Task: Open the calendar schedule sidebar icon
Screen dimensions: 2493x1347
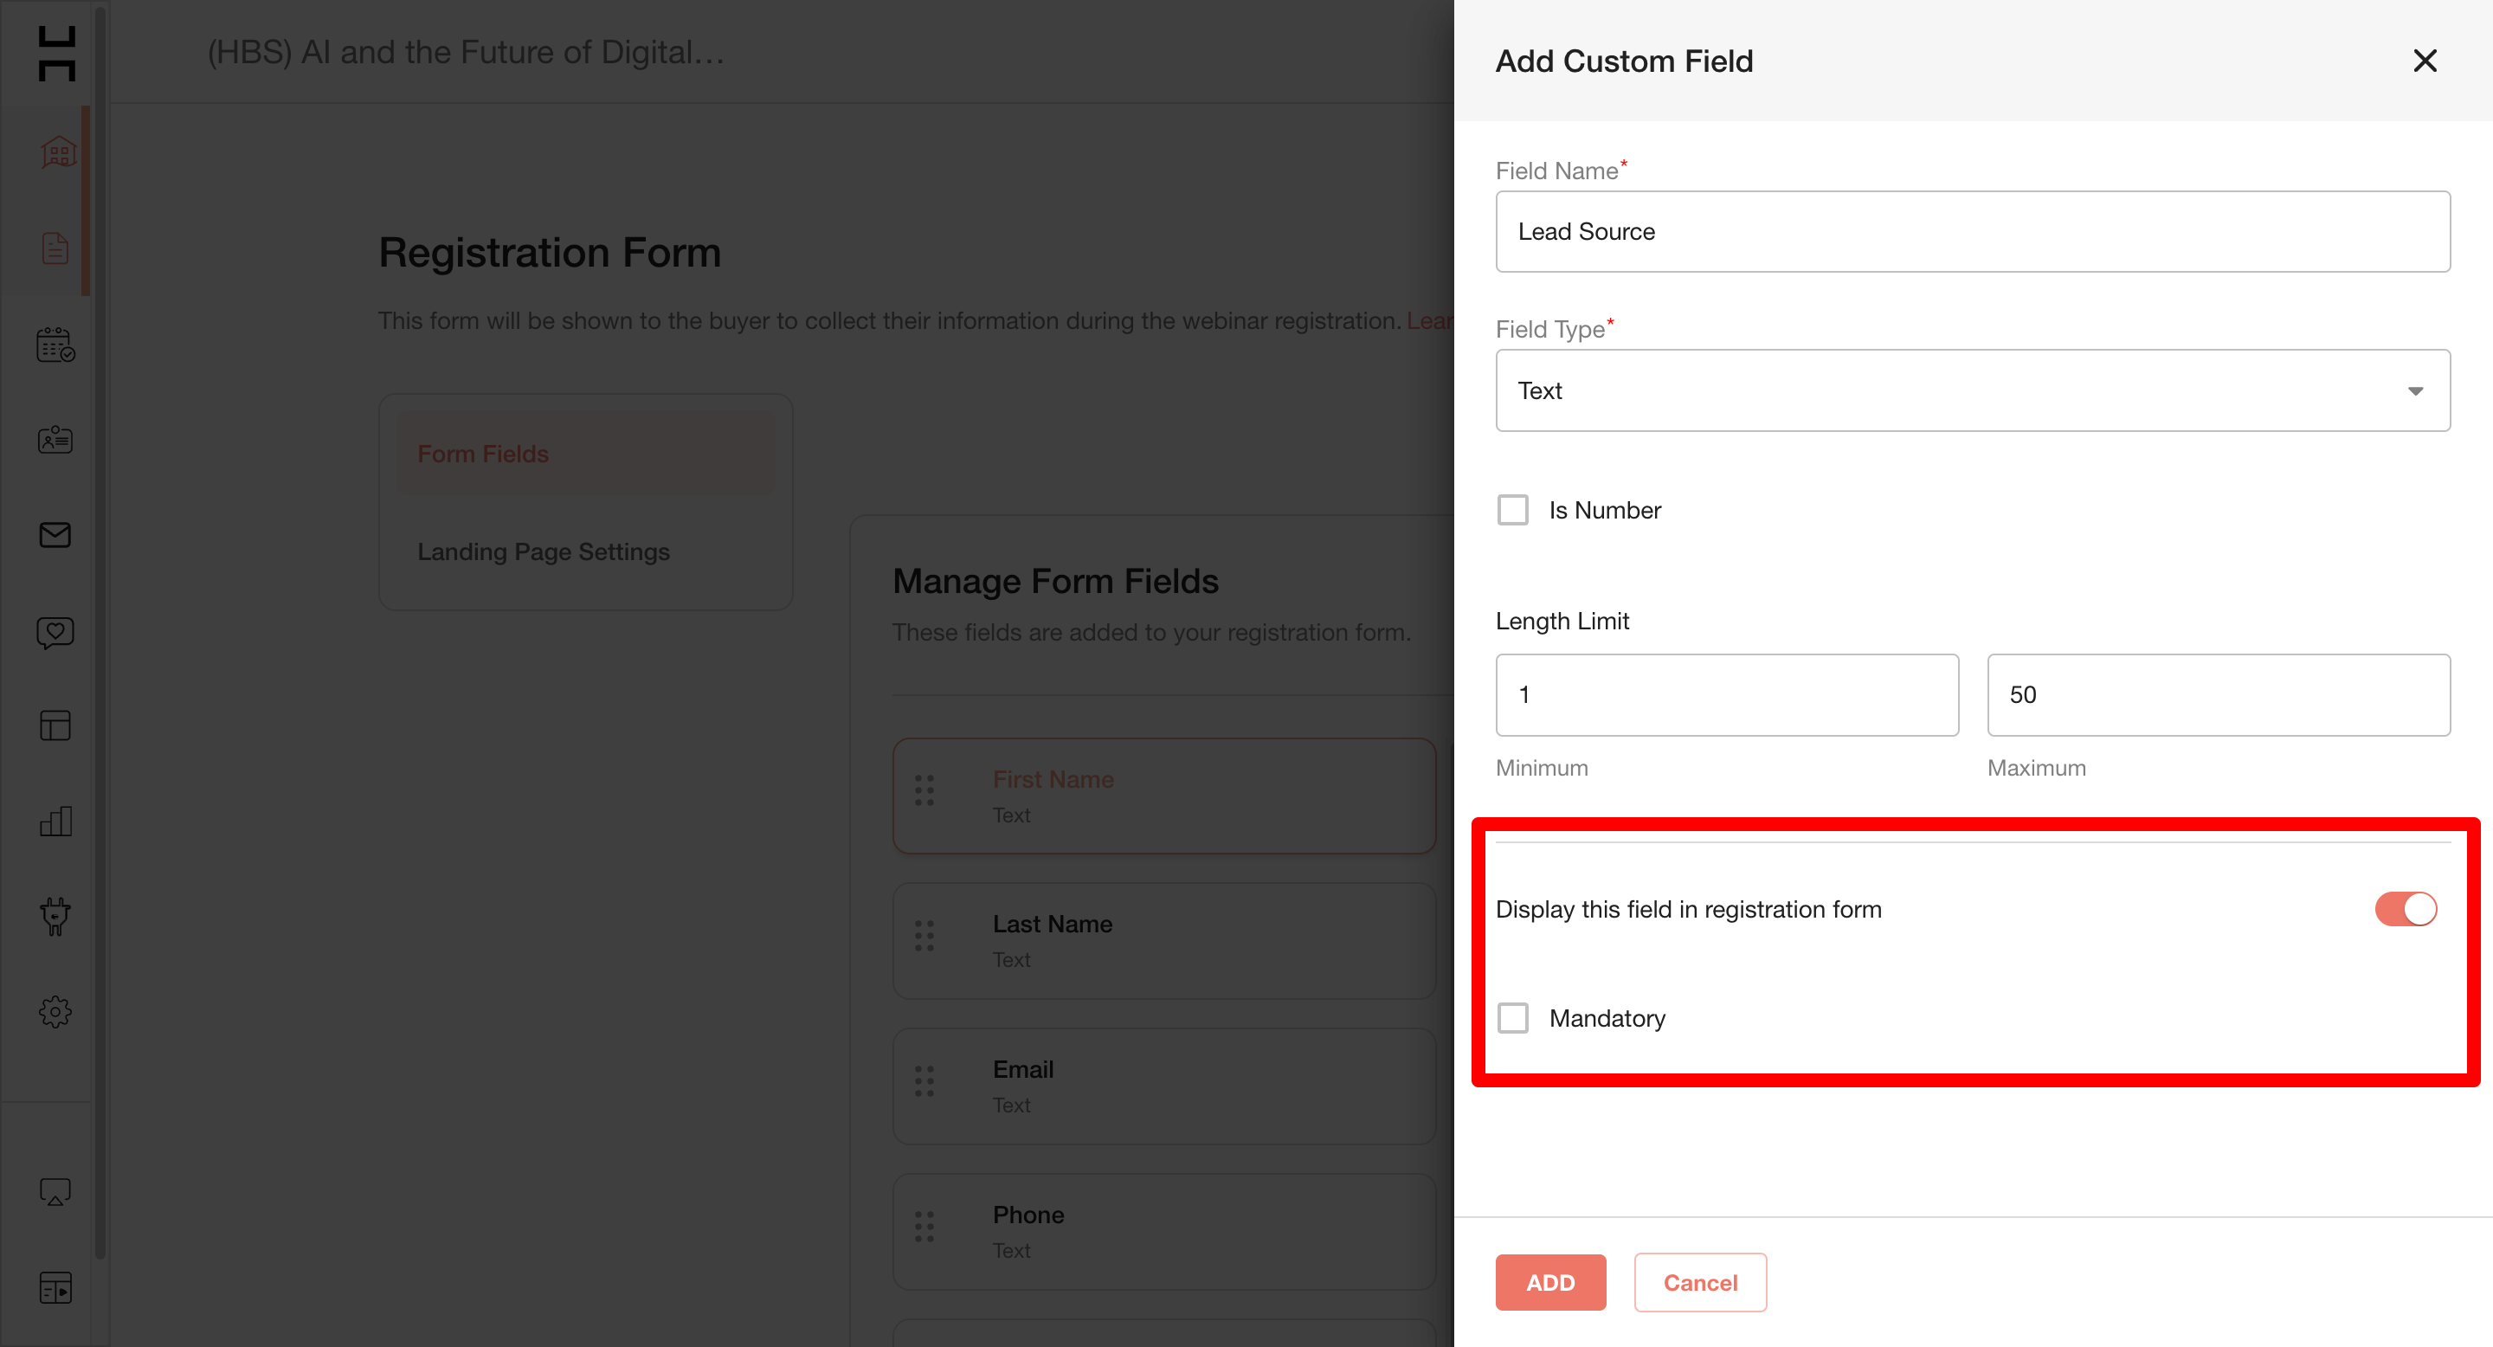Action: [x=55, y=344]
